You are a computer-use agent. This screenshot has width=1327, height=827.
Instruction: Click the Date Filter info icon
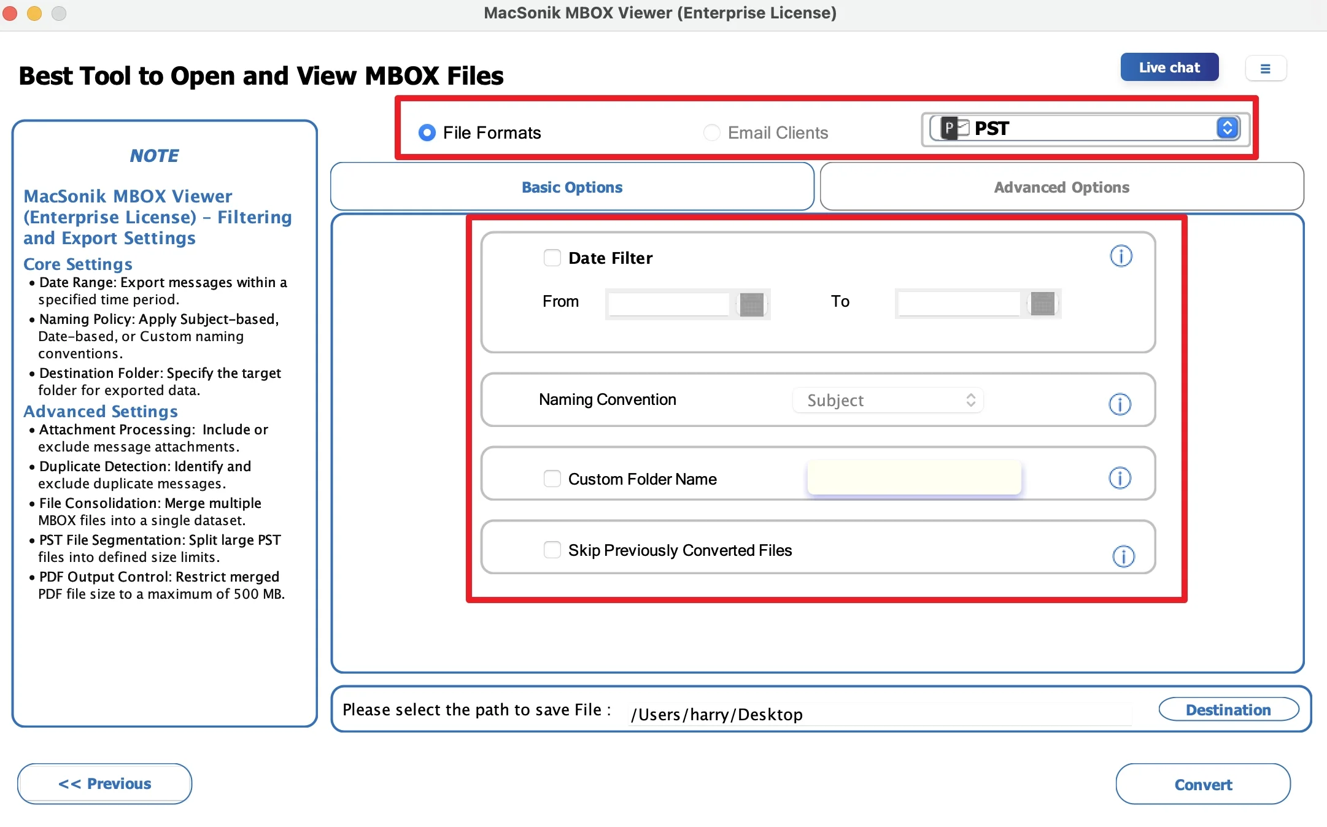pos(1121,256)
